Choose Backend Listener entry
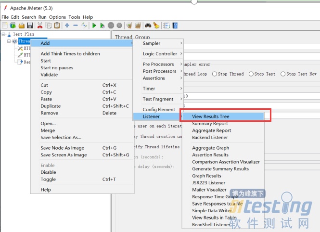Image resolution: width=320 pixels, height=232 pixels. pyautogui.click(x=223, y=138)
